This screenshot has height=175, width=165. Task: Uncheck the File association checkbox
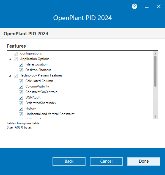point(21,64)
